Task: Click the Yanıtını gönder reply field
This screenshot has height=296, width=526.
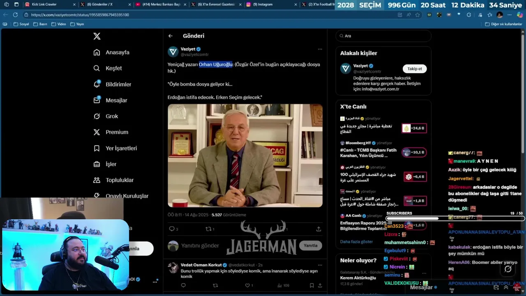Action: click(x=200, y=245)
